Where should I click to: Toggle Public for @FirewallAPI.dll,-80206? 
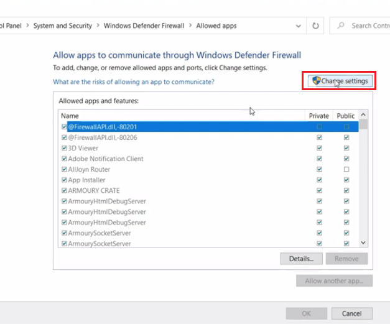(x=346, y=137)
